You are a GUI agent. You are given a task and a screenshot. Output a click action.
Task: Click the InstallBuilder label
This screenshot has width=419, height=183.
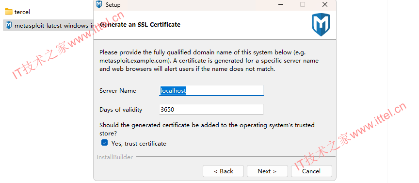coord(114,157)
